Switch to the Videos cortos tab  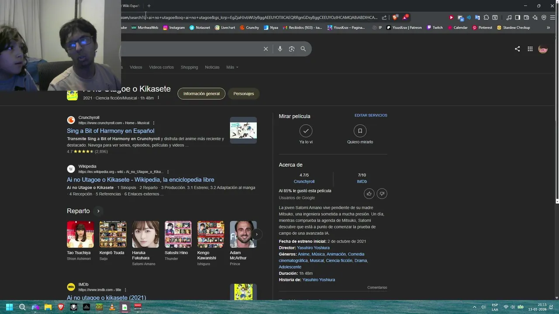click(x=161, y=67)
